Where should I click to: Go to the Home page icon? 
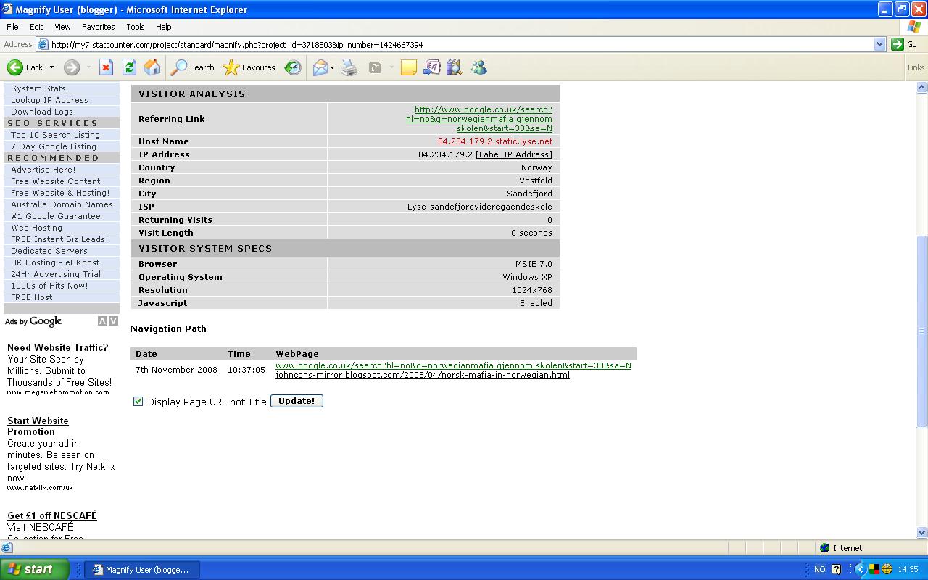click(x=152, y=67)
